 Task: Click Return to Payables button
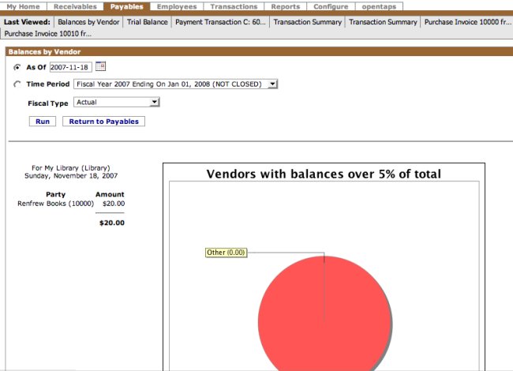[x=103, y=122]
